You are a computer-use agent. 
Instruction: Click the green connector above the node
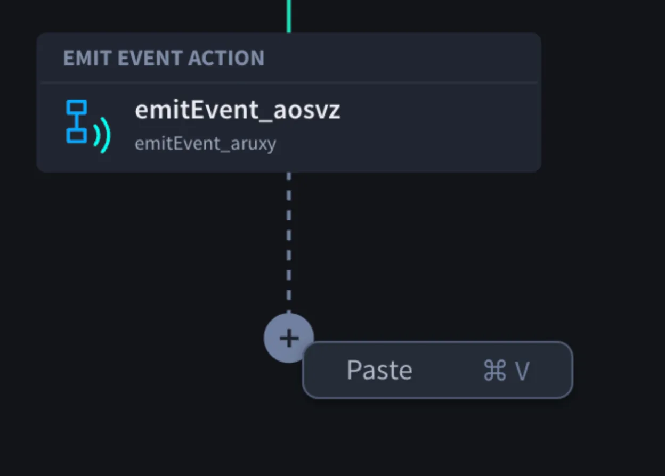(x=289, y=16)
